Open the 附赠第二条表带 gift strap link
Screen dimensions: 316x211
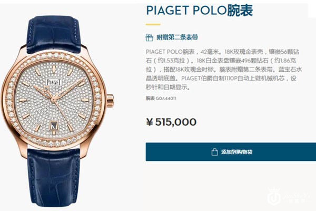[177, 37]
